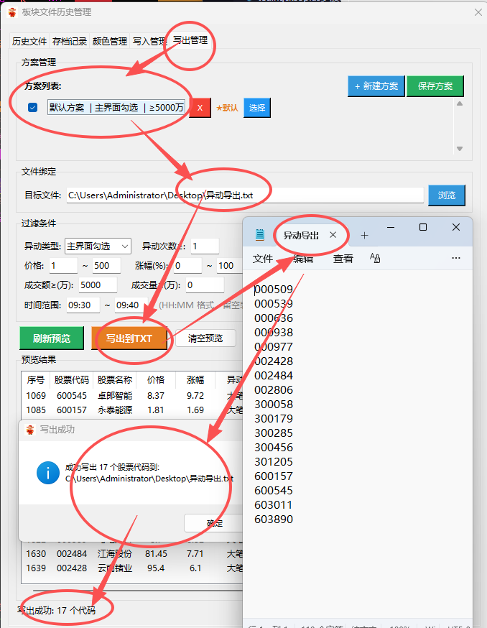Click the 成交量 field showing 0

pos(204,285)
